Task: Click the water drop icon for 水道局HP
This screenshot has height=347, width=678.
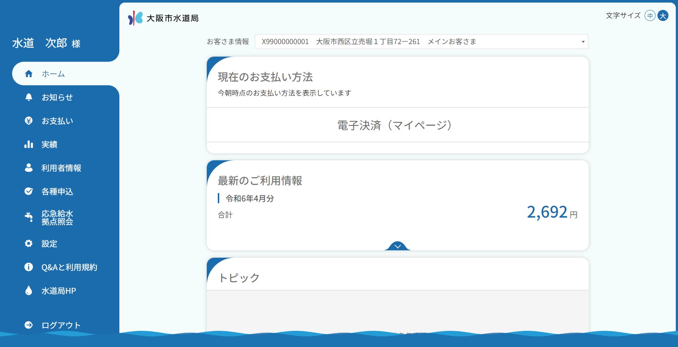Action: click(x=29, y=290)
